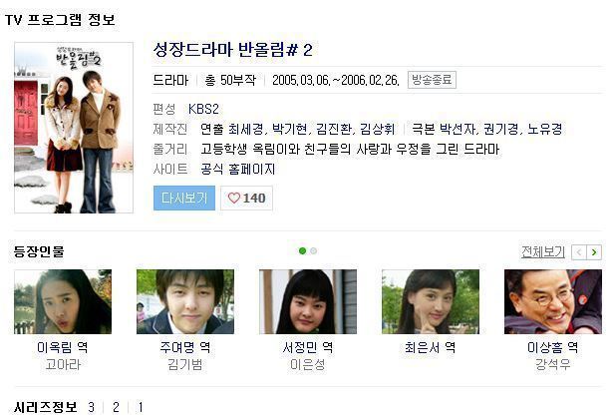Open the 서정민 역 character photo

pyautogui.click(x=308, y=301)
